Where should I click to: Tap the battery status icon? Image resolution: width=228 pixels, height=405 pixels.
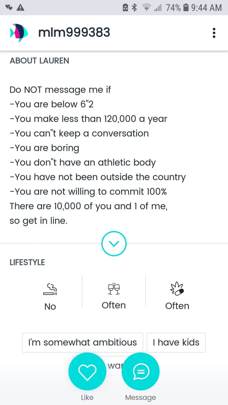coord(186,8)
